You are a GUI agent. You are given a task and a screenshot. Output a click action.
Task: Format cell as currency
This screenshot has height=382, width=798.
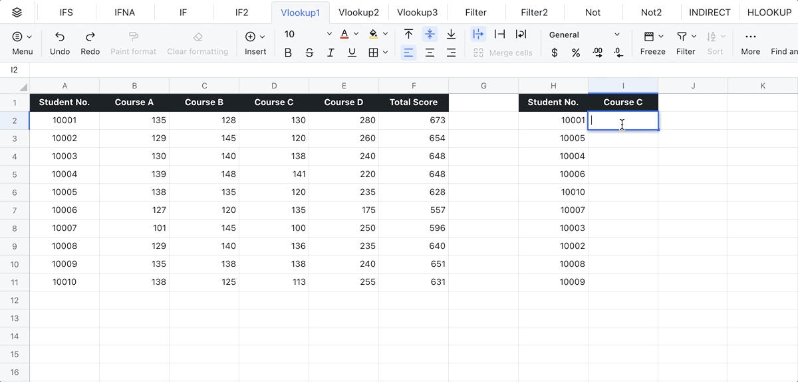pyautogui.click(x=555, y=53)
